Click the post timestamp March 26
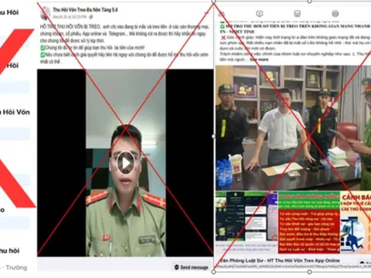371x278 pixels. click(x=70, y=17)
